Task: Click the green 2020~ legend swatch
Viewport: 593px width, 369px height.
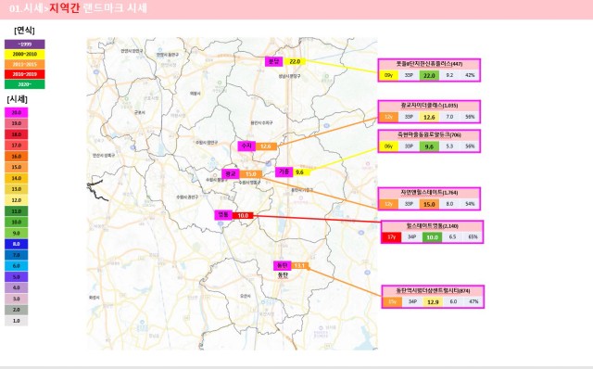Action: pyautogui.click(x=25, y=84)
